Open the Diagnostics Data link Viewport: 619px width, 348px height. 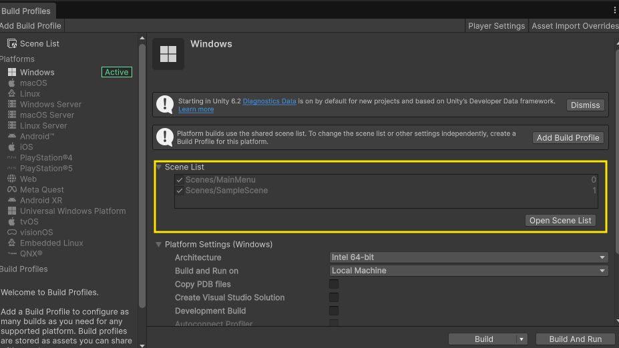click(269, 101)
